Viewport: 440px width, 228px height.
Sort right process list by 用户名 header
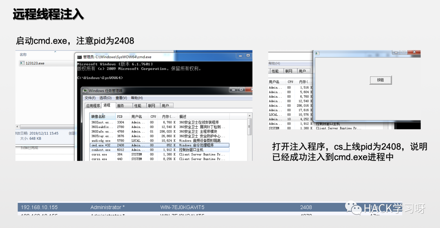[x=276, y=82]
